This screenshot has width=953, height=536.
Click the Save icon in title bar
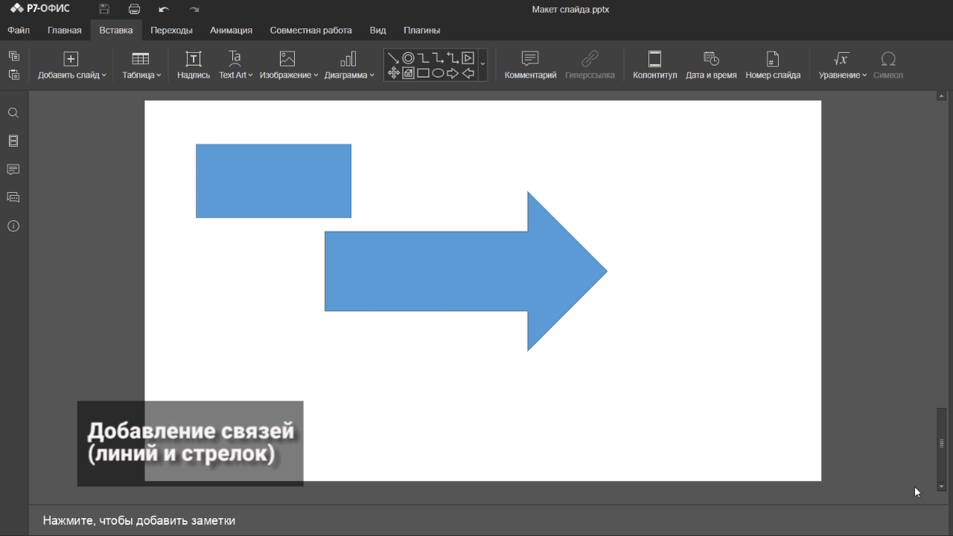pyautogui.click(x=104, y=10)
